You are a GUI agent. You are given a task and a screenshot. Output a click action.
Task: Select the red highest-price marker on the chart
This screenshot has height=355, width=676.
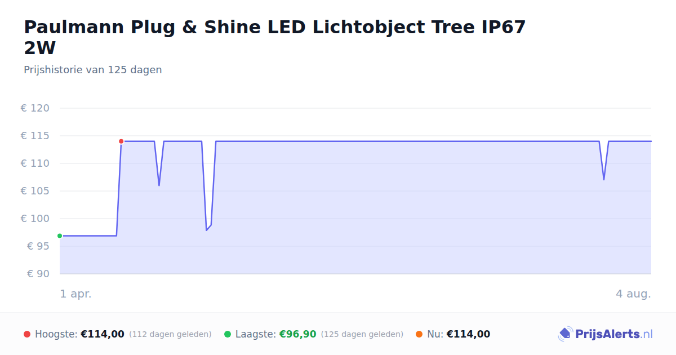[121, 141]
